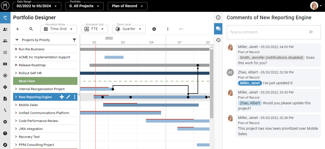Open the three-dot more options menu in the toolbar
This screenshot has height=149, width=325.
click(x=168, y=29)
